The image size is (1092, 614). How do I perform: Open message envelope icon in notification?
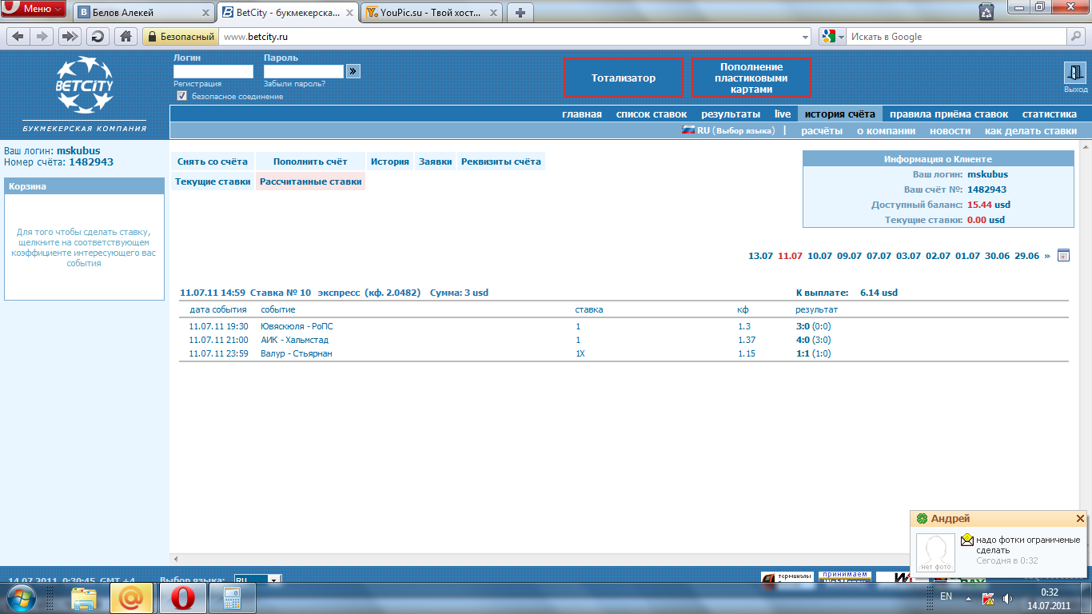[x=967, y=540]
